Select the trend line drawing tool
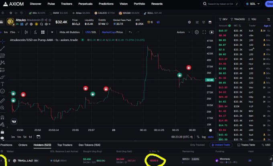Image resolution: width=273 pixels, height=166 pixels. 2,49
